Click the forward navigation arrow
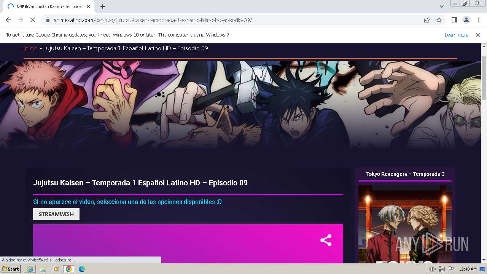The image size is (487, 274). tap(21, 20)
